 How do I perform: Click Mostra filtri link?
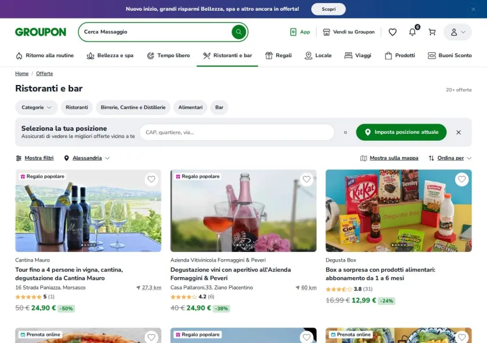34,158
